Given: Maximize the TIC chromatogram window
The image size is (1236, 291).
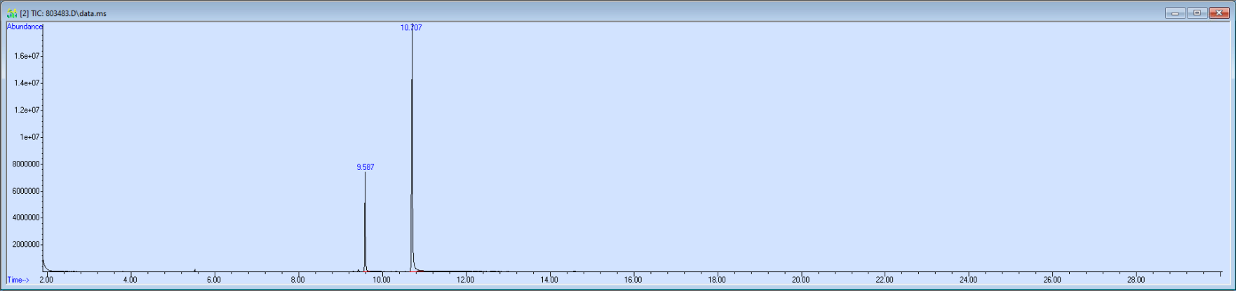Looking at the screenshot, I should [x=1197, y=13].
